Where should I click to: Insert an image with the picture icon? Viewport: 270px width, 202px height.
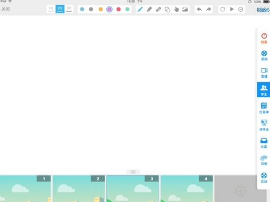[x=185, y=9]
